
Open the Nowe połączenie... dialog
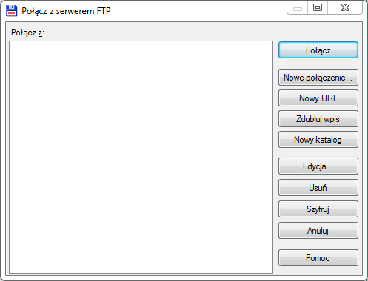click(x=318, y=78)
